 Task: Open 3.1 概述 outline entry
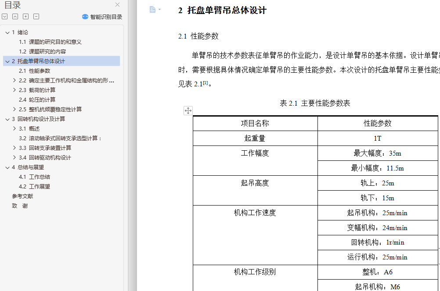pyautogui.click(x=29, y=128)
